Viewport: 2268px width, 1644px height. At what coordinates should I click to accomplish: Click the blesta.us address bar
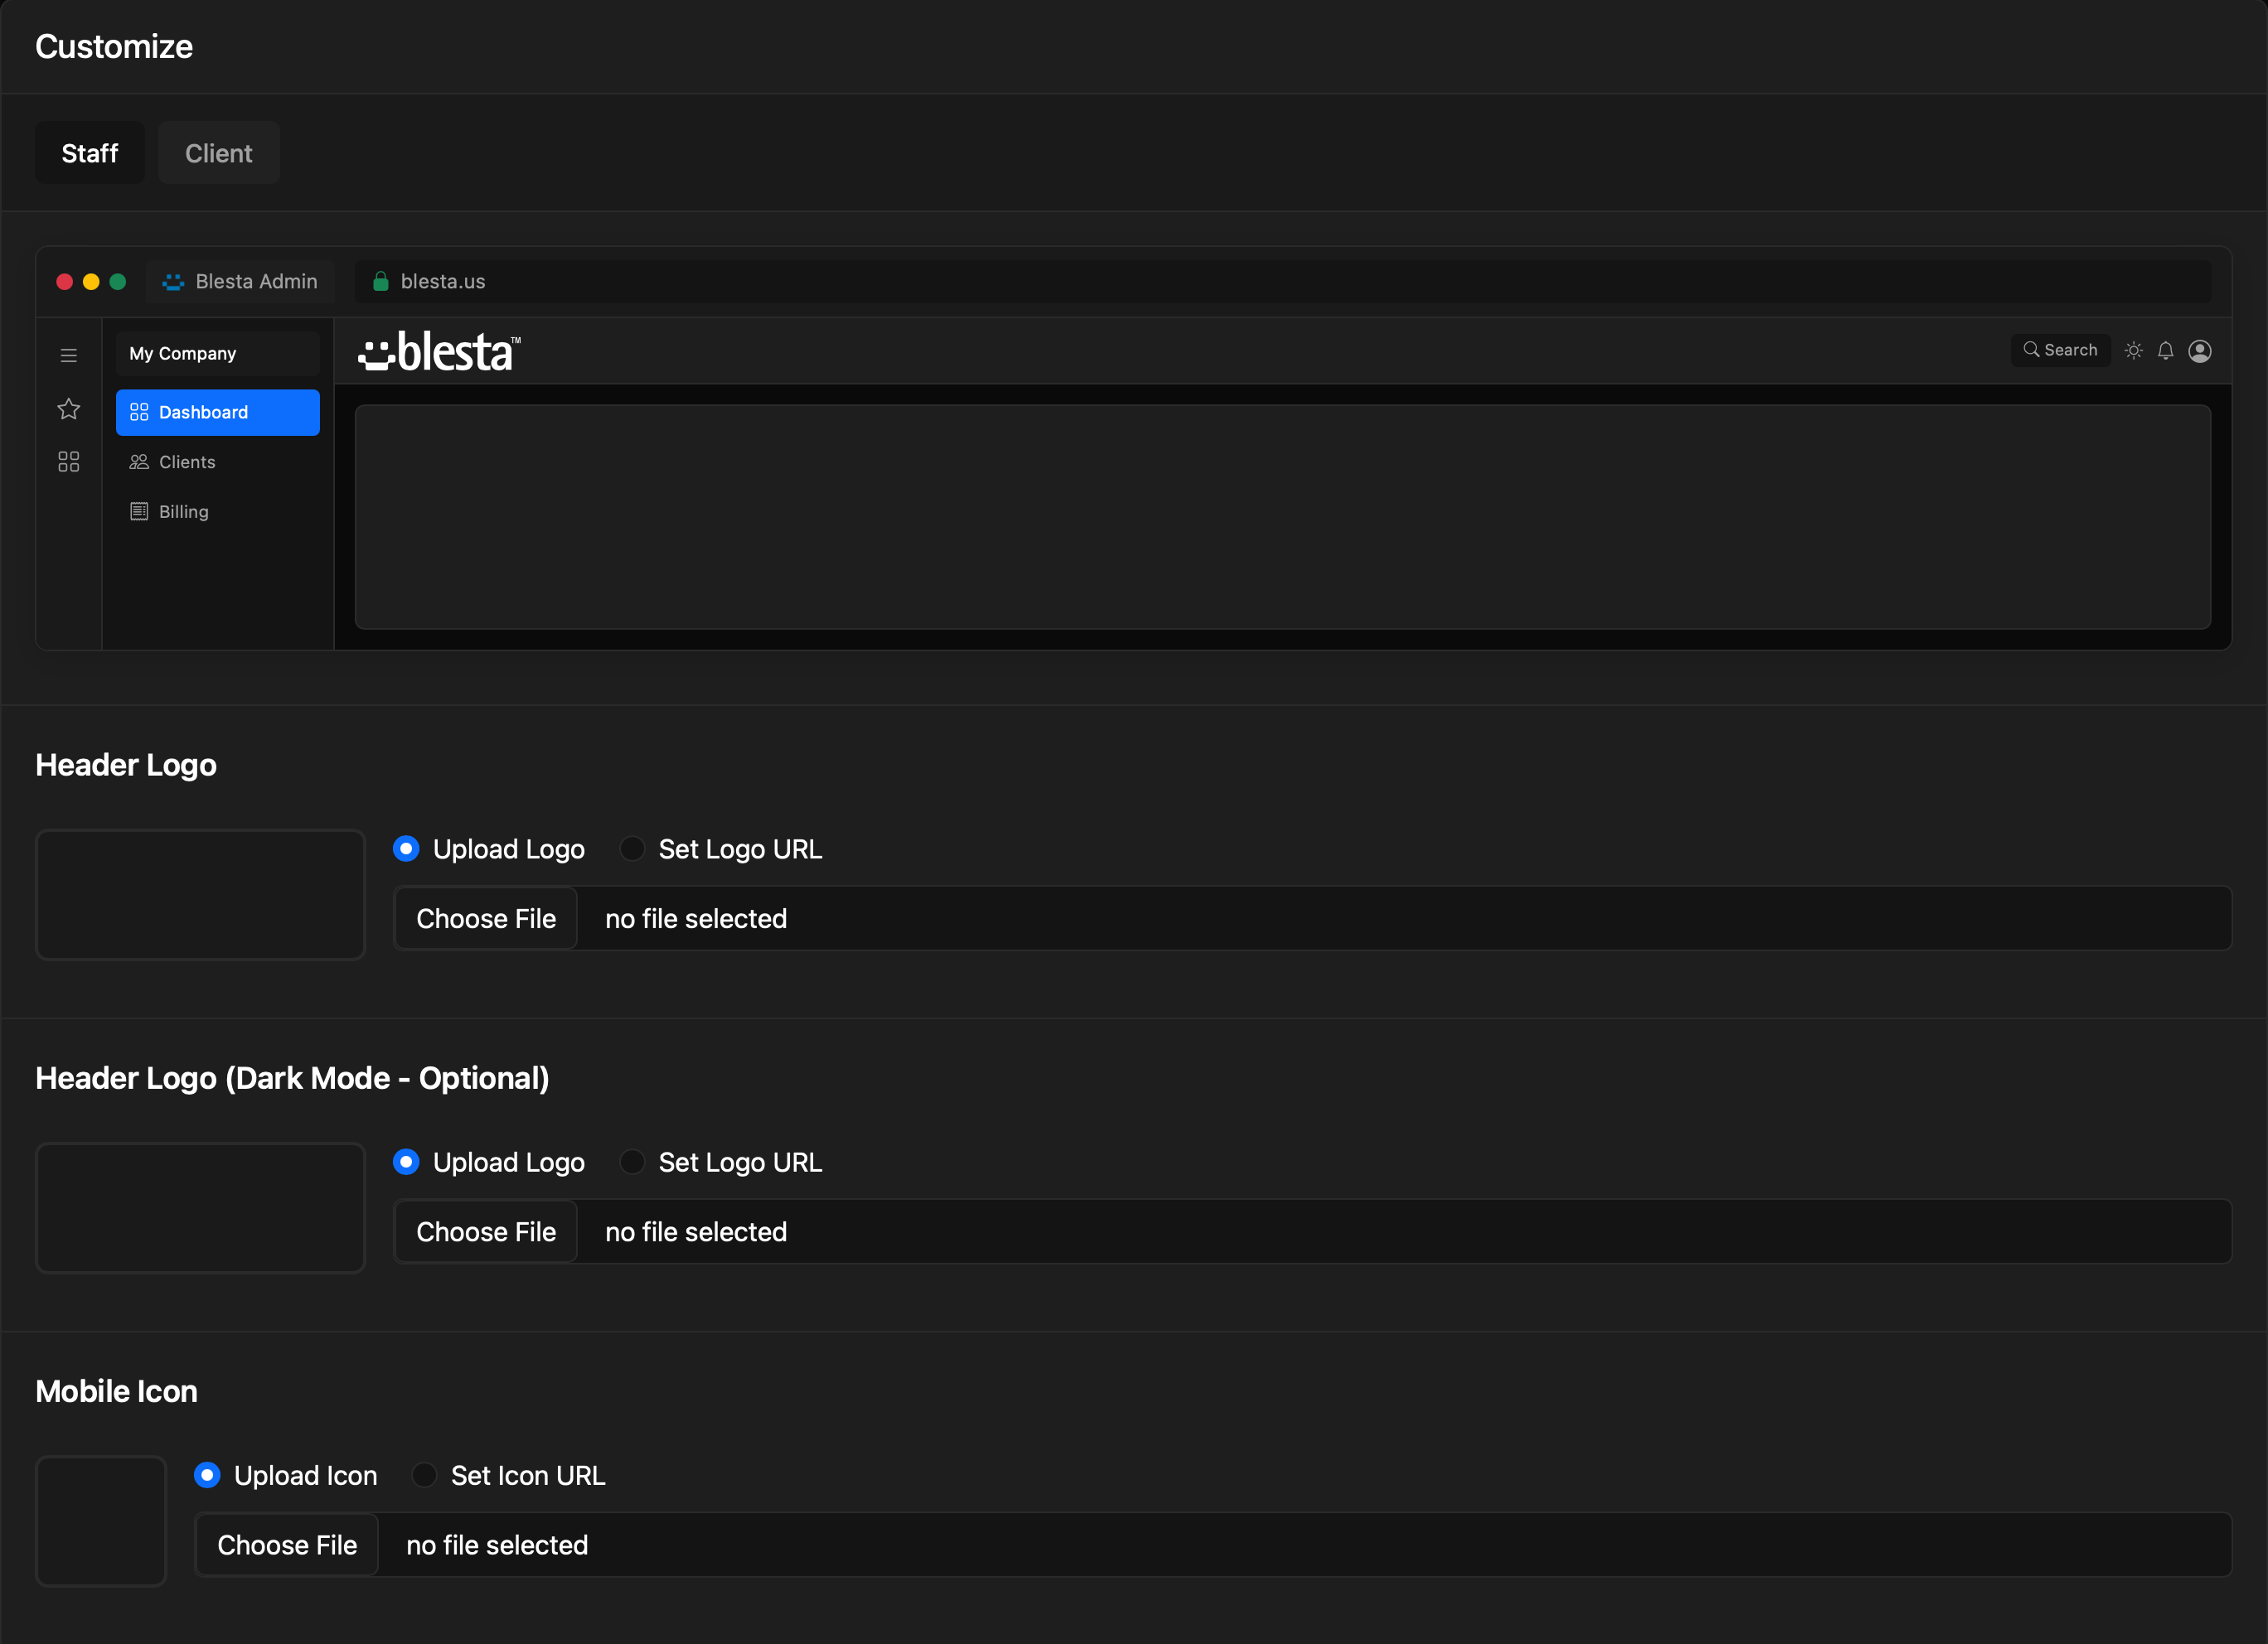point(1283,282)
